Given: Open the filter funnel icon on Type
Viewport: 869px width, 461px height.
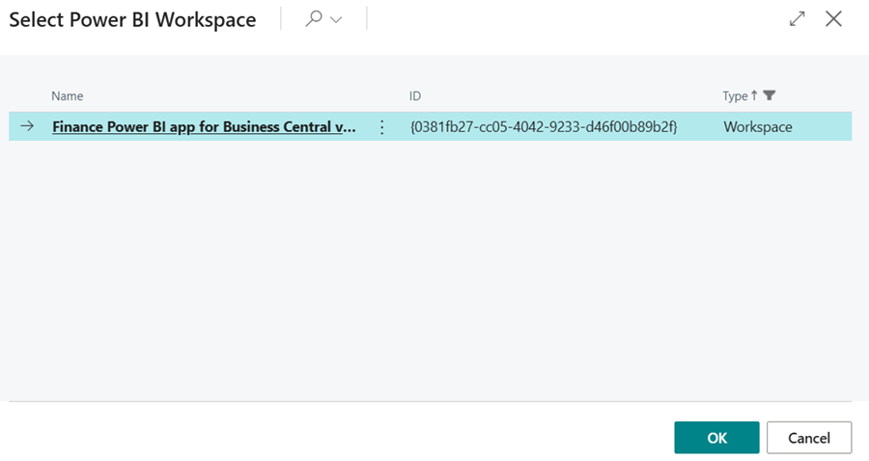Looking at the screenshot, I should coord(770,95).
